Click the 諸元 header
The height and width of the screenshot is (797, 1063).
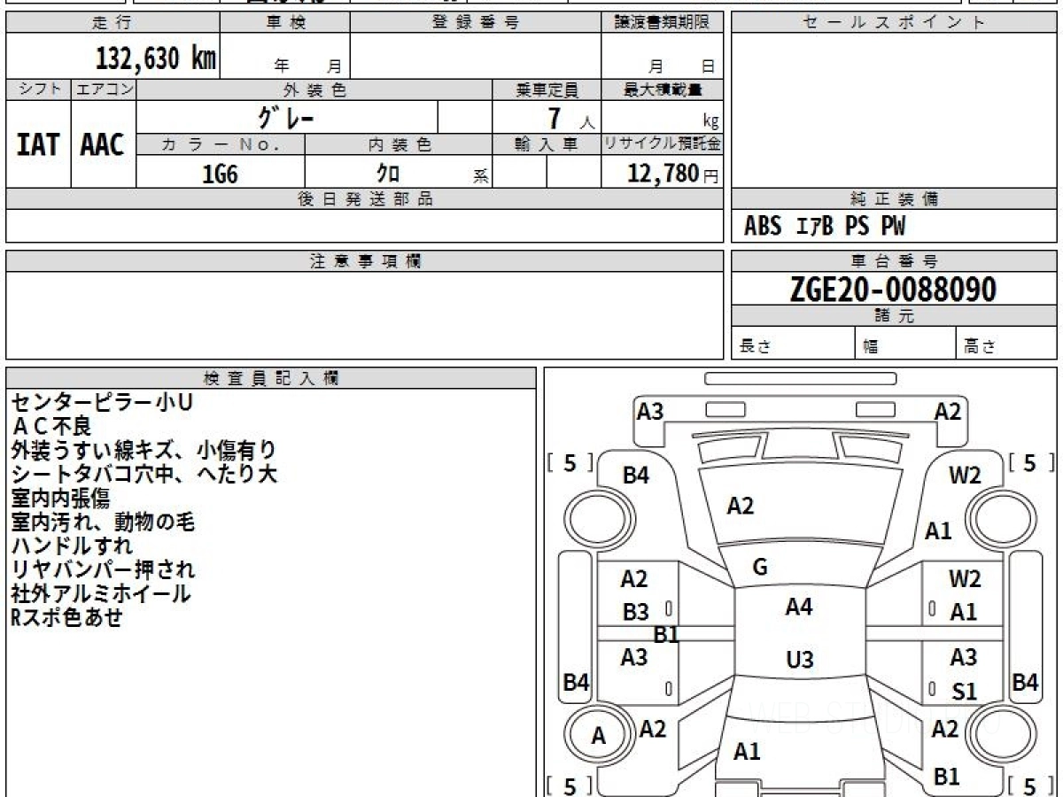pos(894,316)
